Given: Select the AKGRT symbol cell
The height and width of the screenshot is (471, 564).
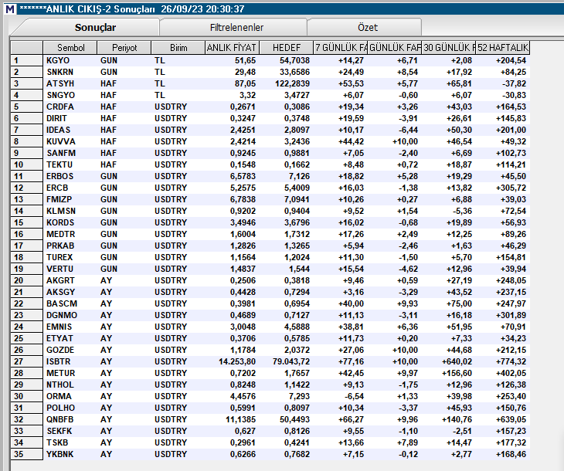Looking at the screenshot, I should pos(70,280).
